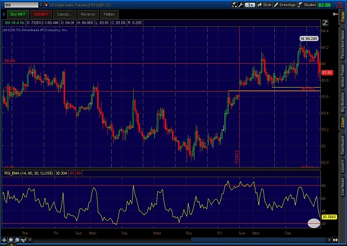Click the red 80 overbought level label
This screenshot has width=347, height=246.
click(79, 173)
